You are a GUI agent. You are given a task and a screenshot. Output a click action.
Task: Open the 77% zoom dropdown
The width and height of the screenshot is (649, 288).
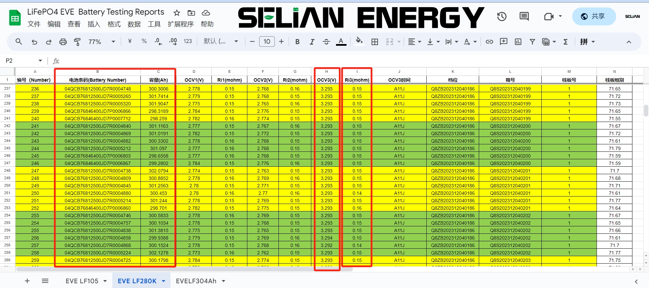click(102, 42)
